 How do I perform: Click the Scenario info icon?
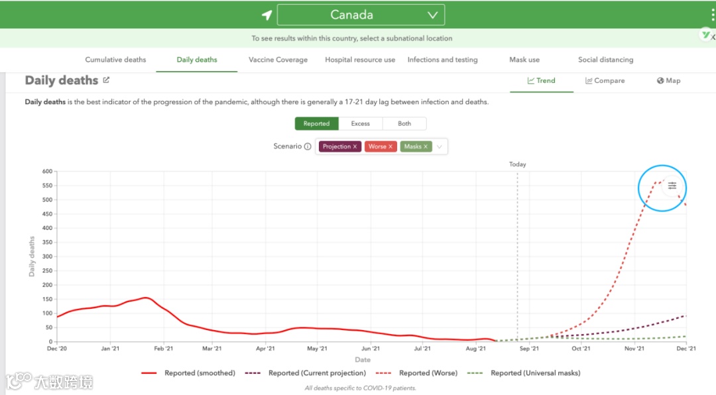[308, 146]
